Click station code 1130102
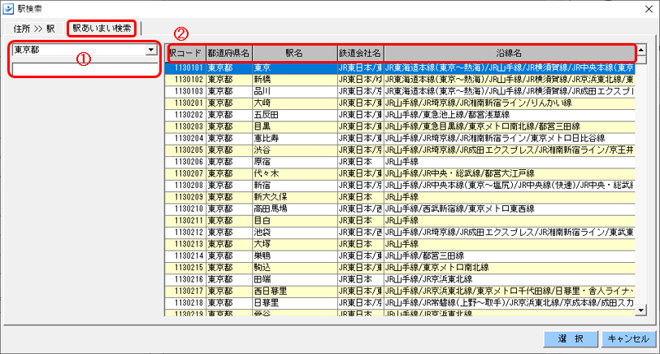 click(189, 79)
